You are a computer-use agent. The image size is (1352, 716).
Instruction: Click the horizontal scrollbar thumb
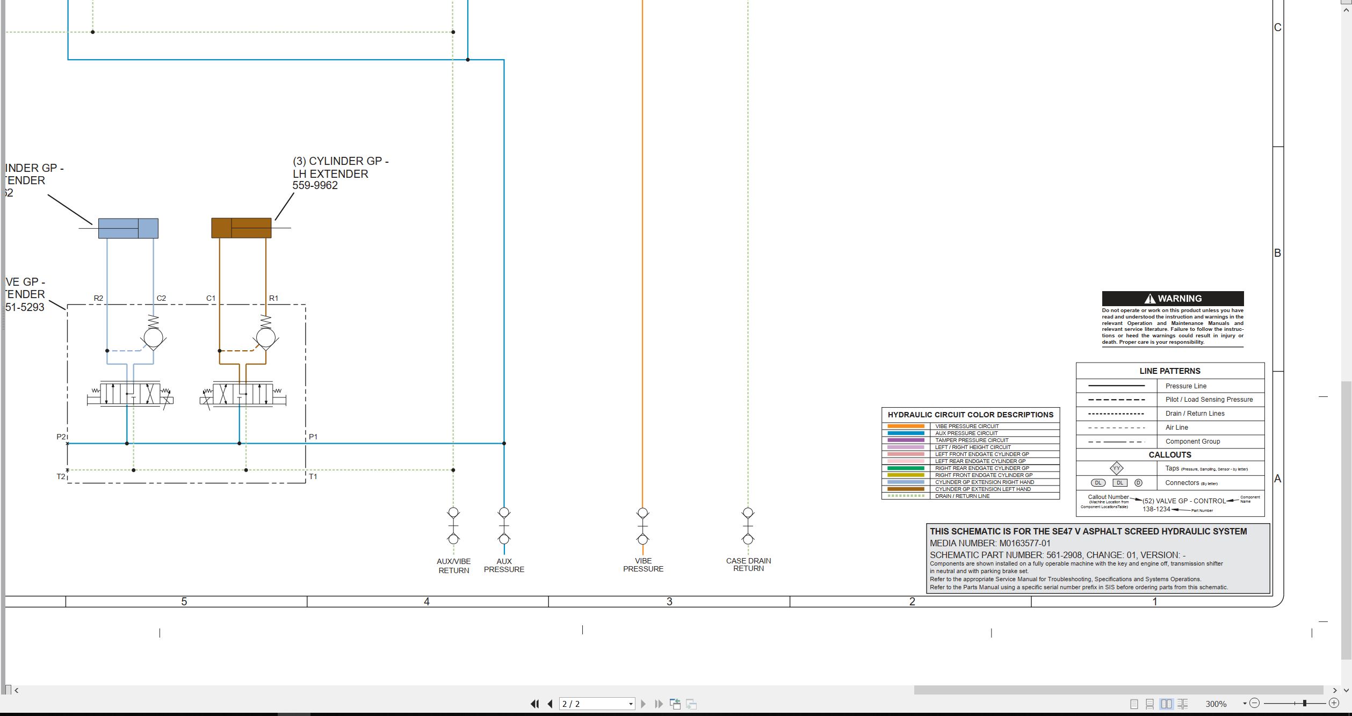pos(1118,690)
